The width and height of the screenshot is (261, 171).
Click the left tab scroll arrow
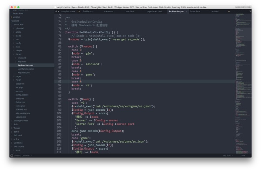coord(56,11)
